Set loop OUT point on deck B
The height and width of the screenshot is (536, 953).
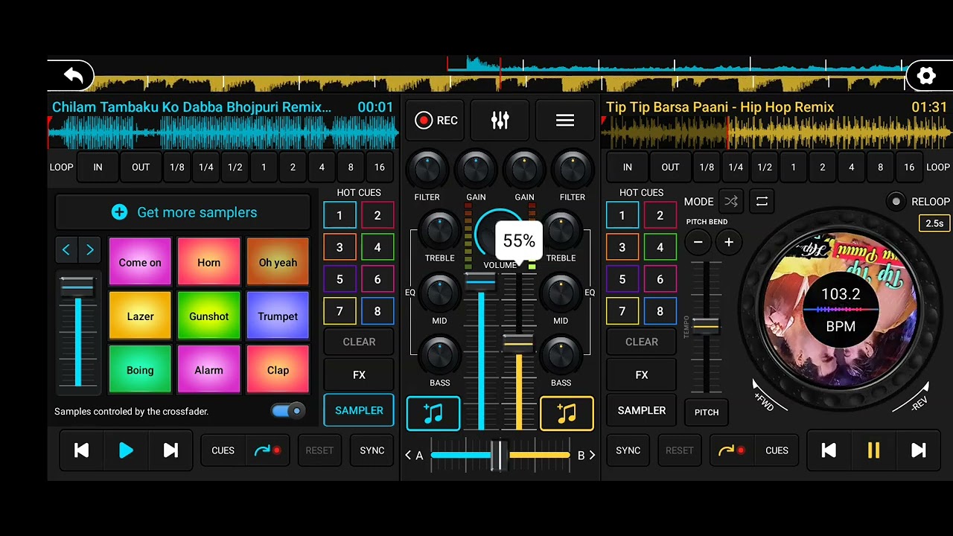[670, 167]
